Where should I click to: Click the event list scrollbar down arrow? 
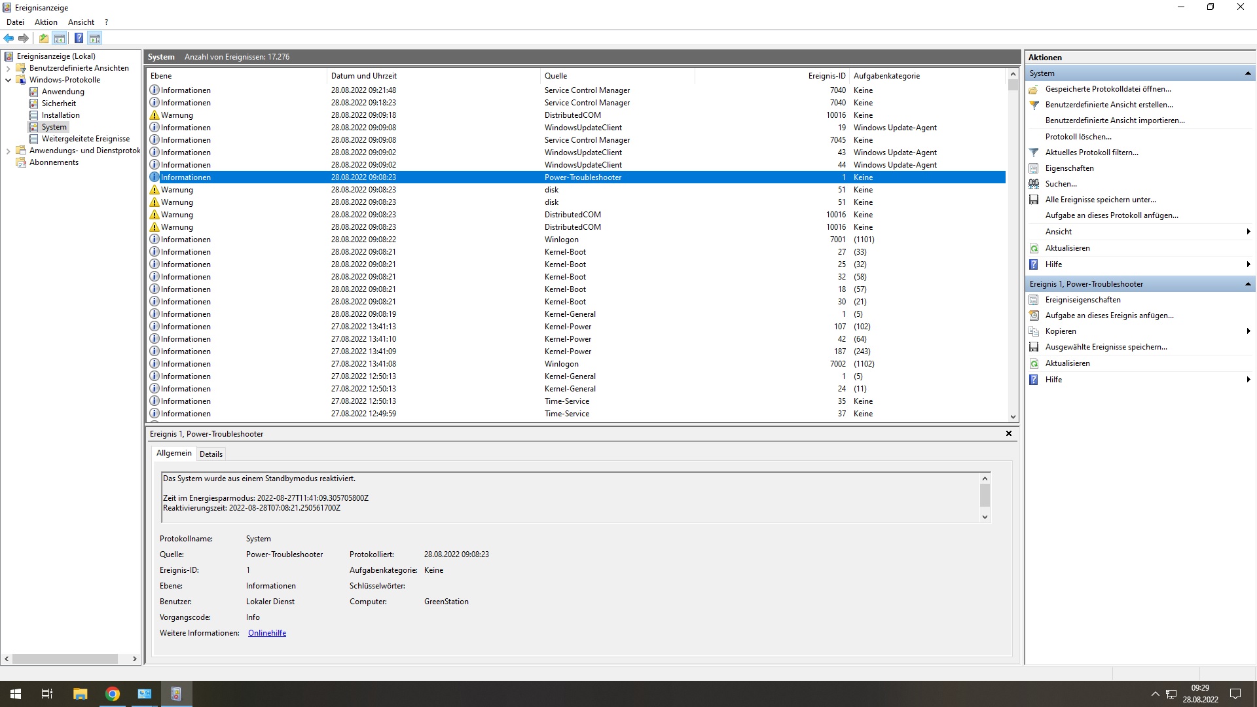click(1013, 416)
